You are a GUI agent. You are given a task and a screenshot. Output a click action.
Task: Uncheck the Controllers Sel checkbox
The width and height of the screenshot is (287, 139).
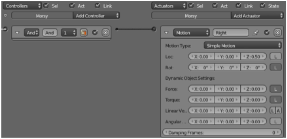point(46,6)
